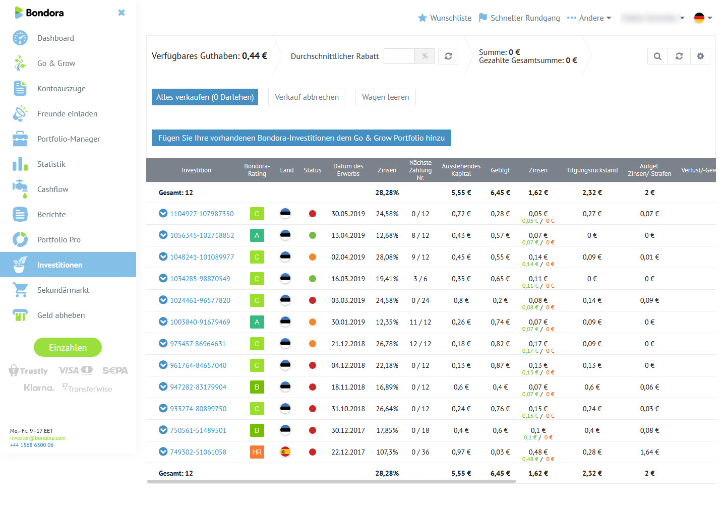Image resolution: width=726 pixels, height=514 pixels.
Task: Expand row for investment 1104927-107987350
Action: [x=163, y=213]
